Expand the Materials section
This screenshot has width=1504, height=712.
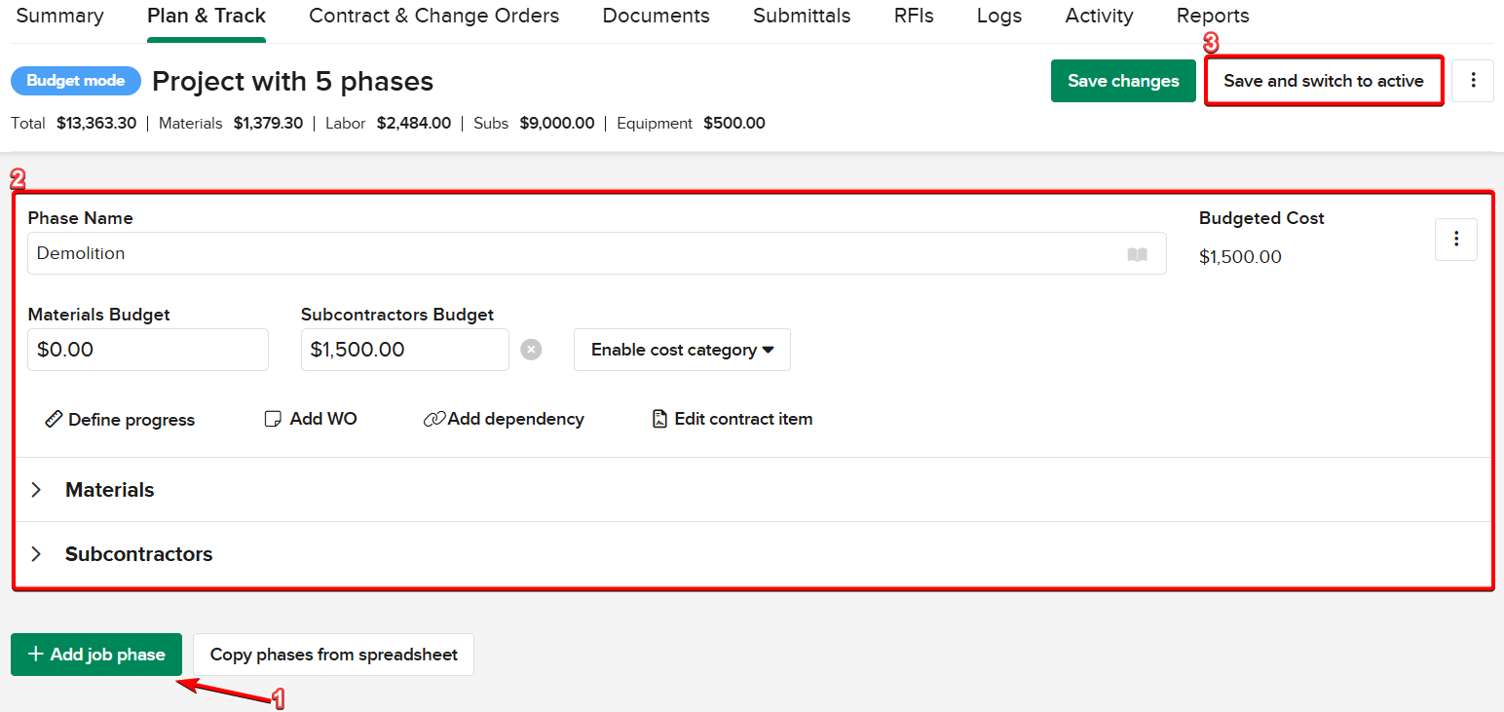click(x=37, y=490)
